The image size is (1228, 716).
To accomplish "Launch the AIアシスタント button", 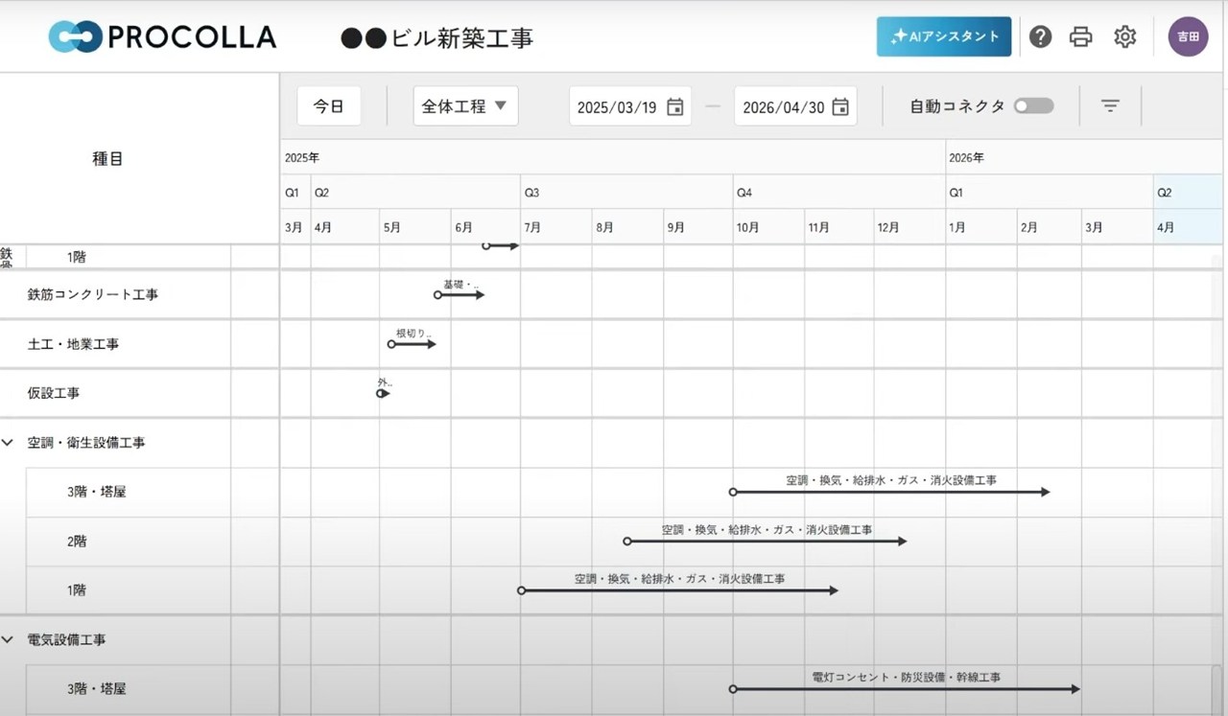I will (943, 36).
